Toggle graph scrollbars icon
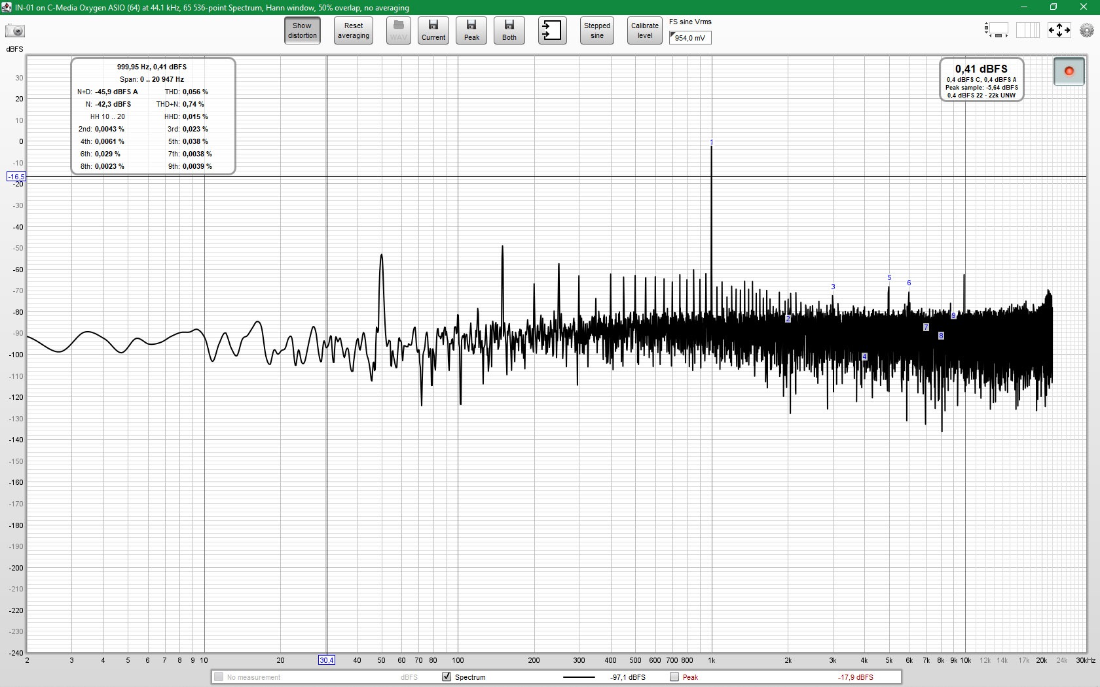The image size is (1100, 687). [x=997, y=30]
